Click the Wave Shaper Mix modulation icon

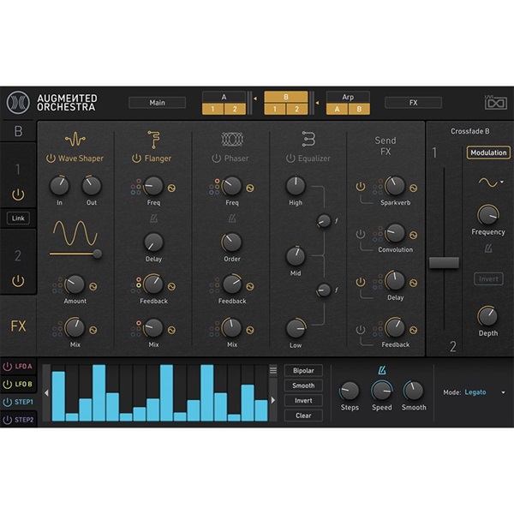[93, 330]
